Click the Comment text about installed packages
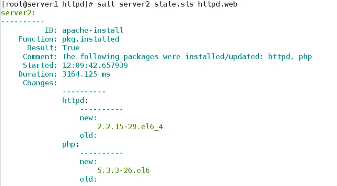 (x=187, y=56)
